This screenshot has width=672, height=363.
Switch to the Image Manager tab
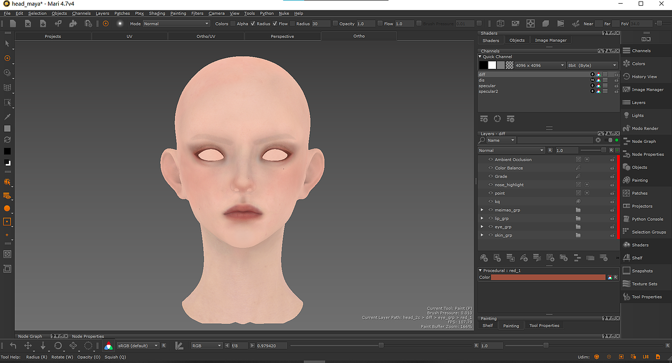(x=551, y=40)
